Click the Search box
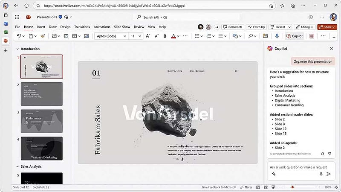The height and width of the screenshot is (192, 341). [187, 17]
